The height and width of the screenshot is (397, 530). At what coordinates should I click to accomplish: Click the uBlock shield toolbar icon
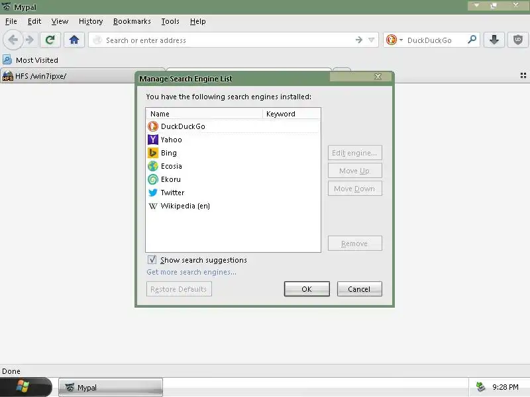pos(517,40)
